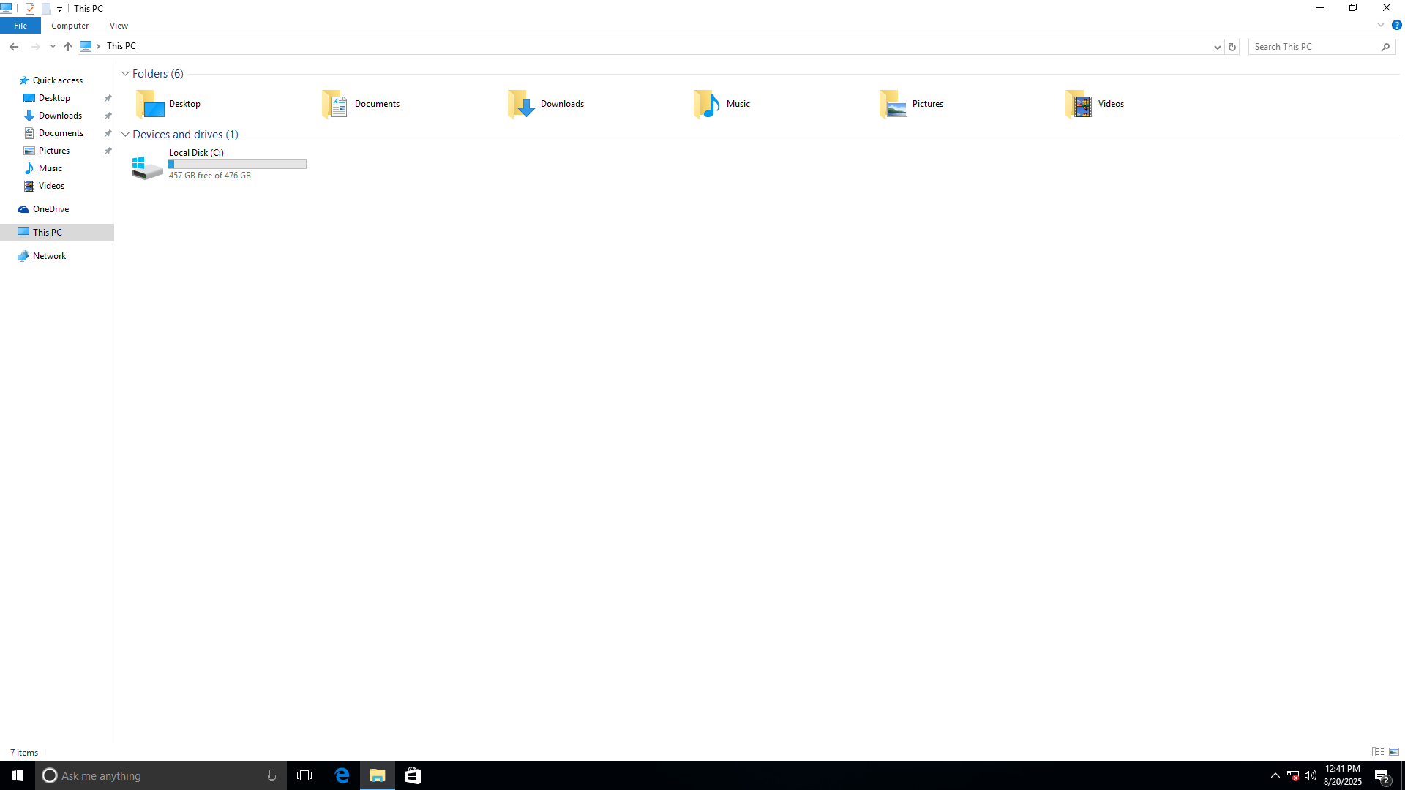Screen dimensions: 1405x790
Task: Switch to details view icon in status bar
Action: coord(1378,752)
